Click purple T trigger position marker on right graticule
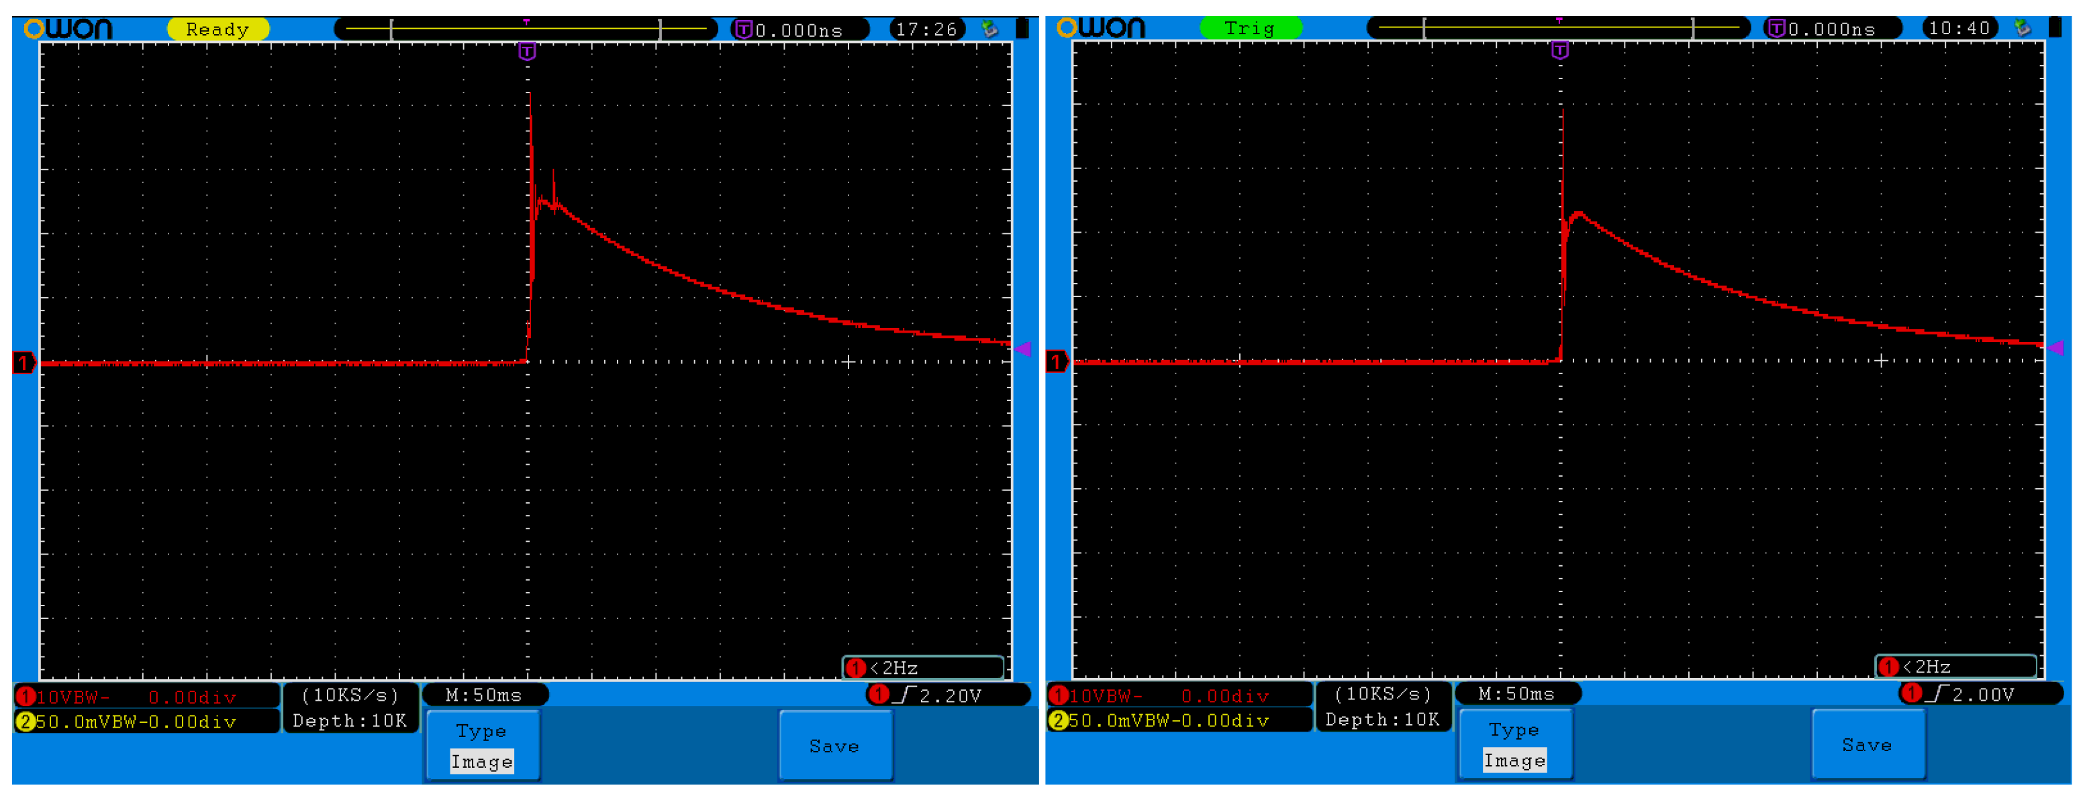The image size is (2085, 802). [1559, 51]
